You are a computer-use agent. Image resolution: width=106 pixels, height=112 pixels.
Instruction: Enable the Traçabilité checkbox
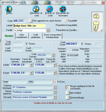point(65,21)
